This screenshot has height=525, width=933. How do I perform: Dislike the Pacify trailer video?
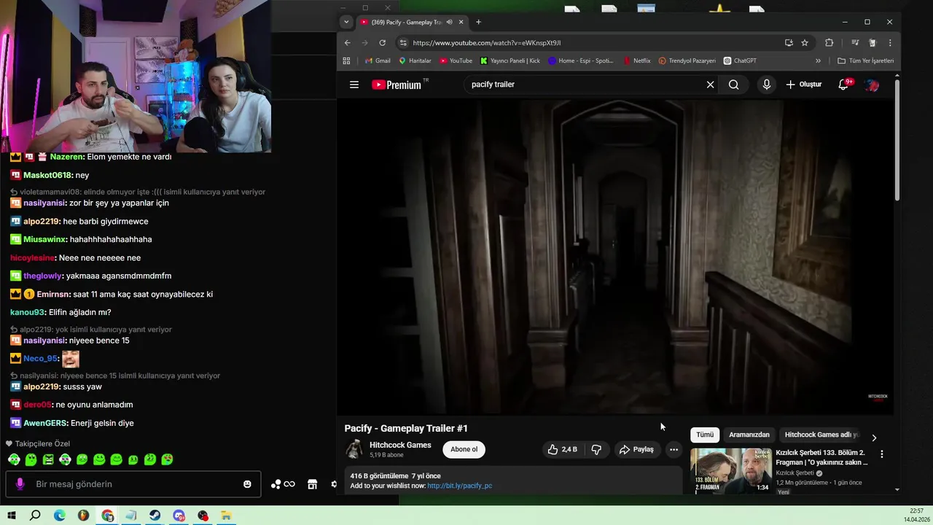click(596, 450)
